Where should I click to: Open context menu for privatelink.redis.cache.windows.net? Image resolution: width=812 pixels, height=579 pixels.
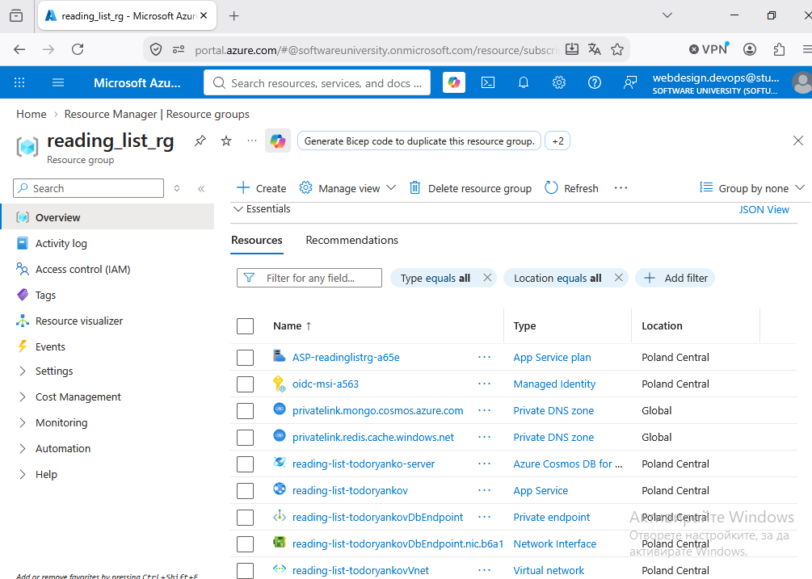(484, 437)
